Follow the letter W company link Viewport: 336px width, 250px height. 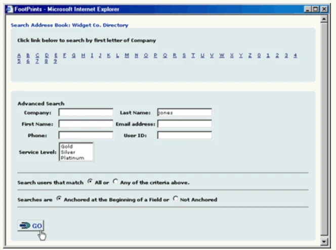click(222, 56)
